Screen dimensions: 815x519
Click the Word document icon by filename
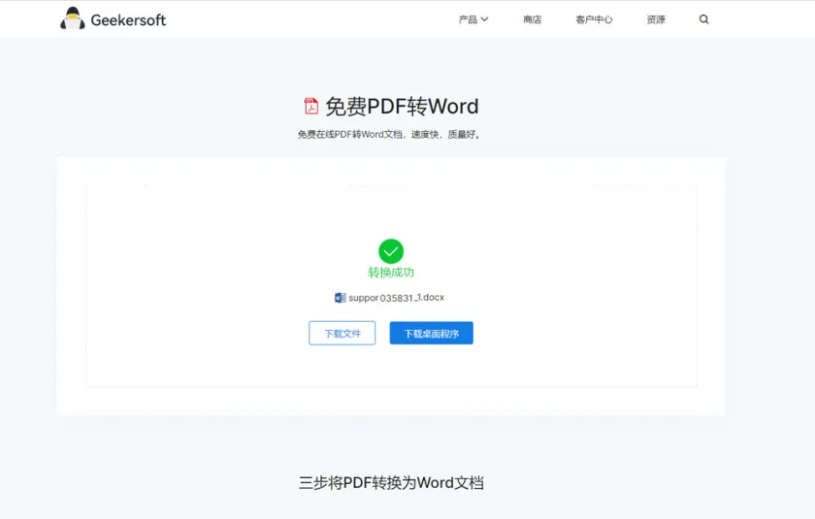[340, 298]
